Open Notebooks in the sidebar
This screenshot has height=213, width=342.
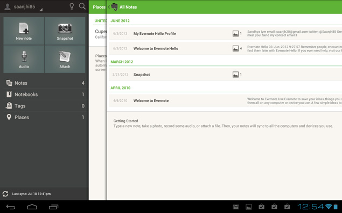coord(45,94)
